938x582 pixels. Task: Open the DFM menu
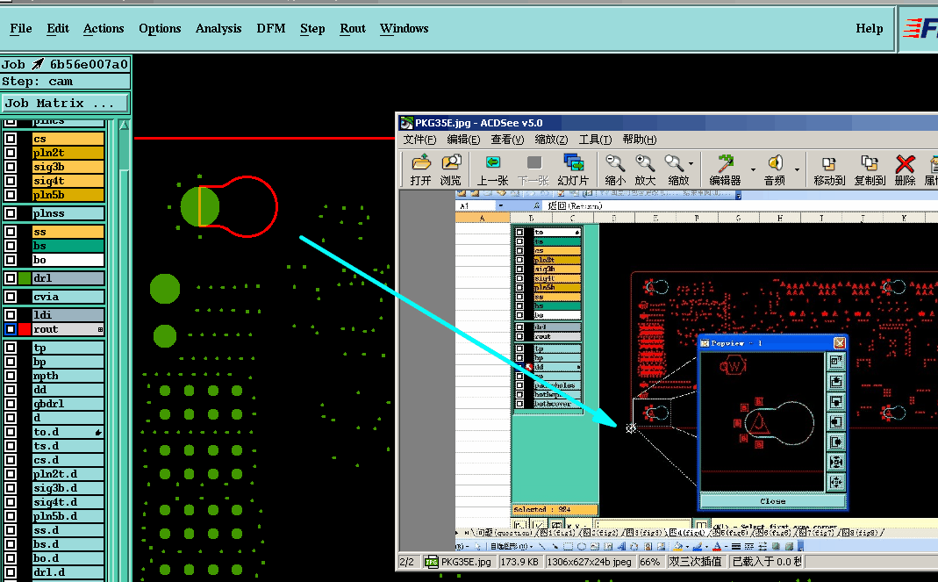tap(271, 28)
